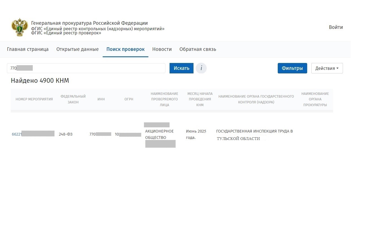The height and width of the screenshot is (231, 376).
Task: Click the Искать search button
Action: tap(181, 68)
